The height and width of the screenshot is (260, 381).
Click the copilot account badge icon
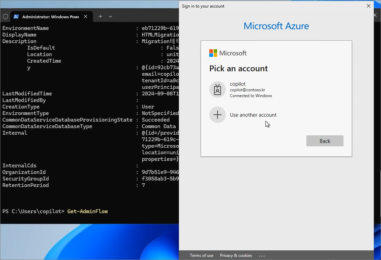click(x=218, y=90)
